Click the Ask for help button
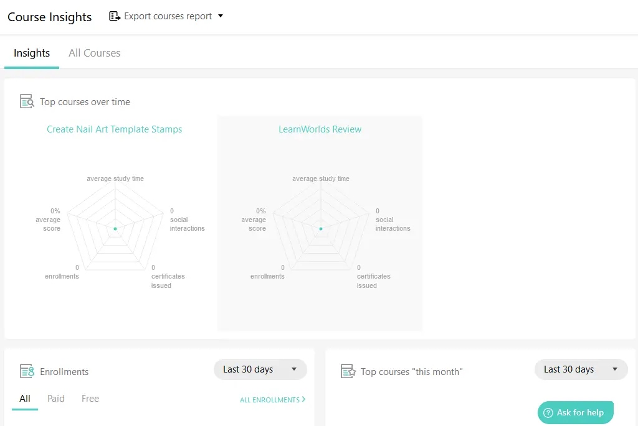Viewport: 638px width, 426px height. [x=575, y=412]
